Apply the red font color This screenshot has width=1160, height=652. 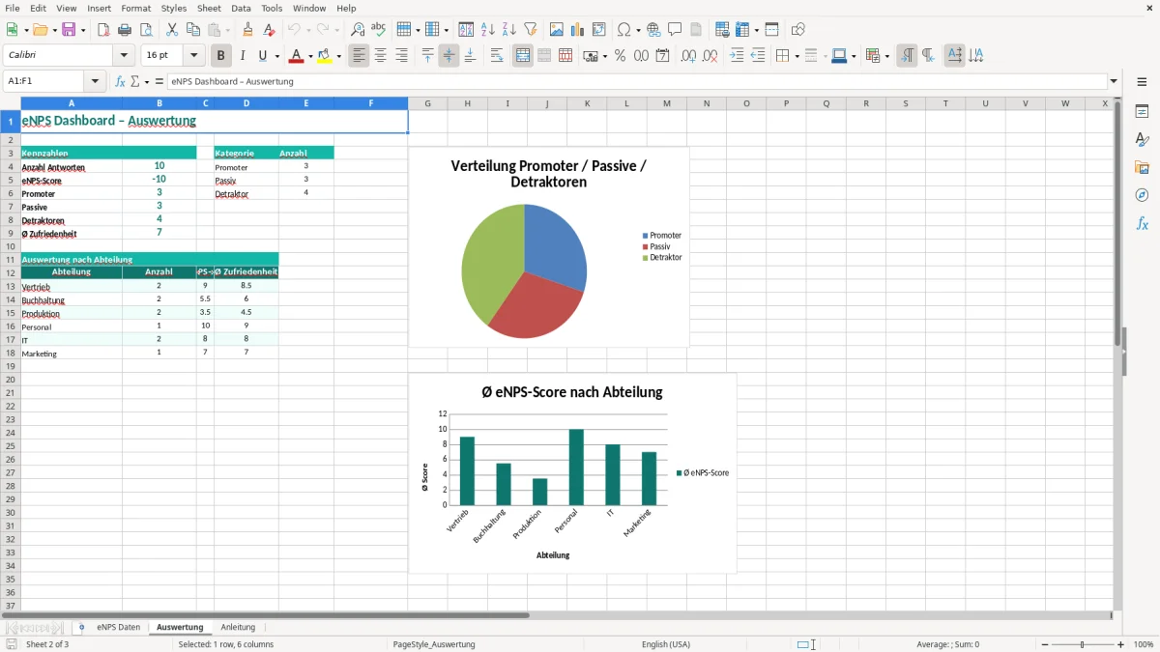296,56
